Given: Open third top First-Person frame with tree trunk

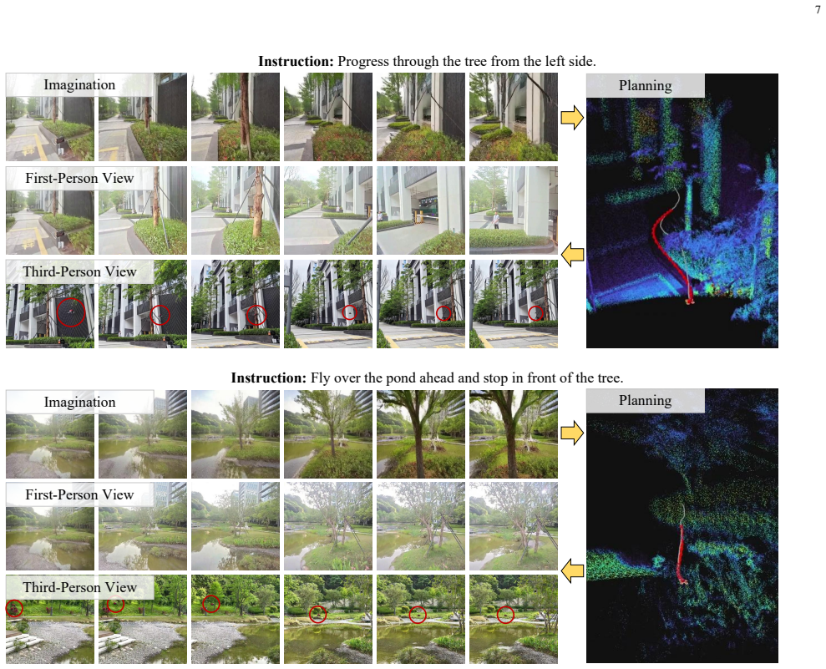Looking at the screenshot, I should click(x=236, y=210).
